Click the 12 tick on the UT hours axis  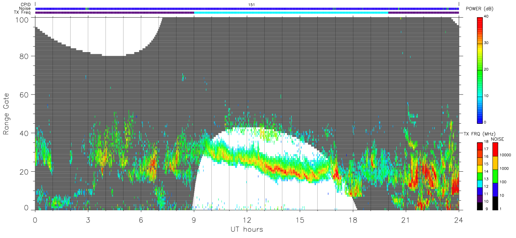click(x=247, y=220)
